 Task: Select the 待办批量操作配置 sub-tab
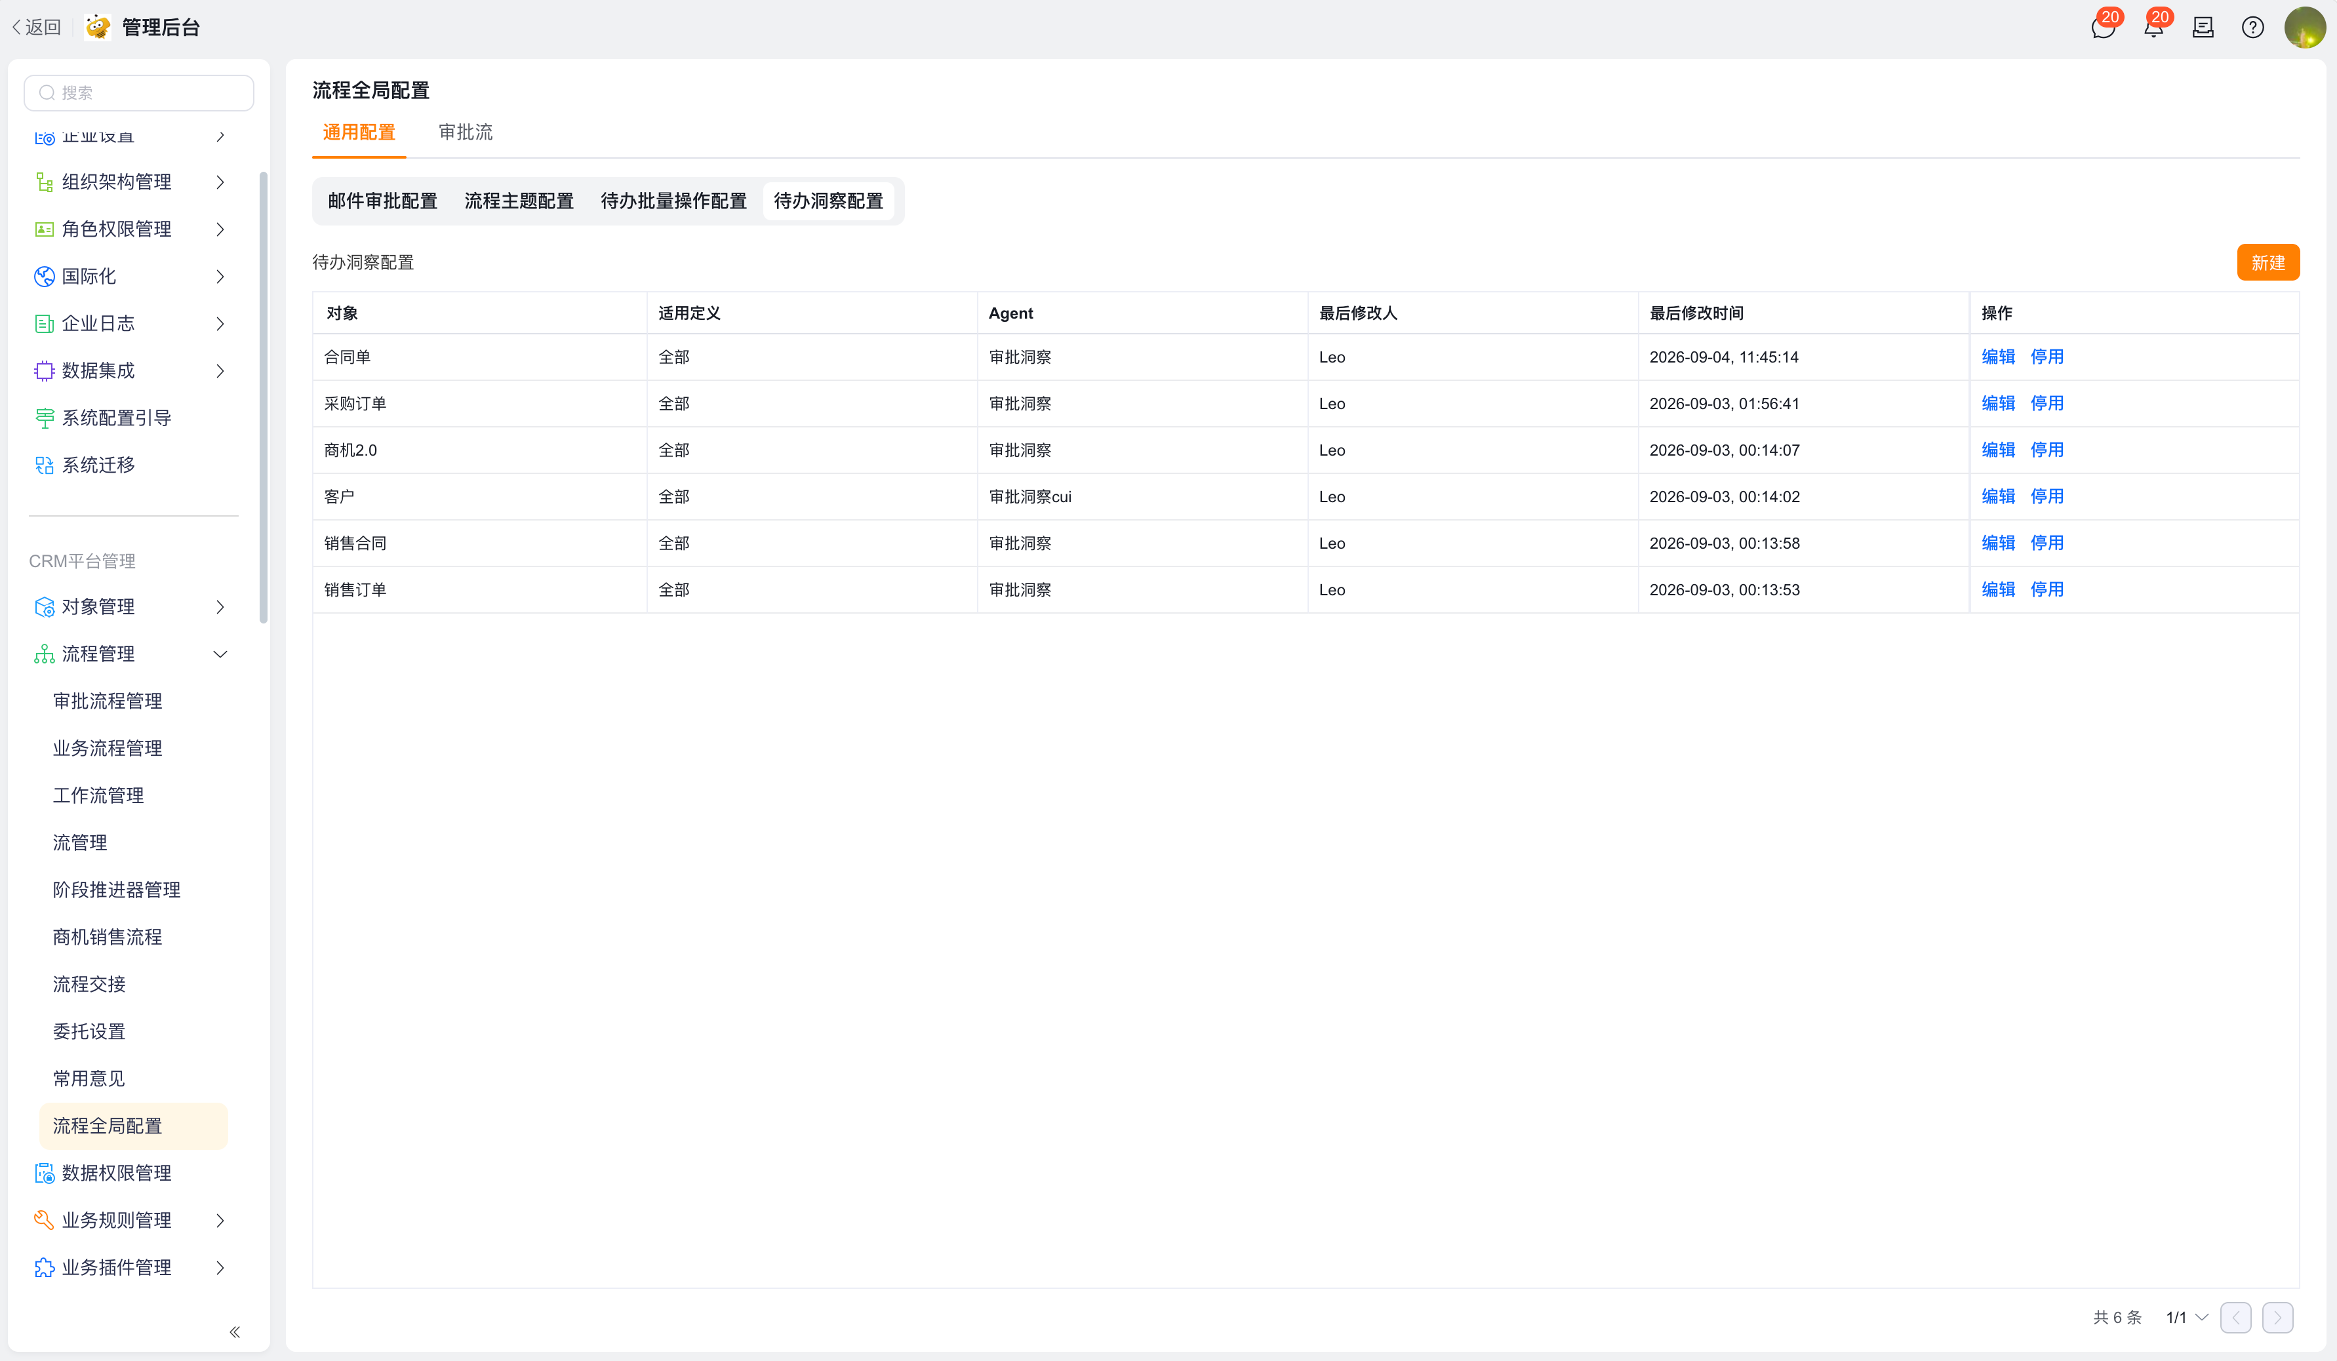coord(673,201)
